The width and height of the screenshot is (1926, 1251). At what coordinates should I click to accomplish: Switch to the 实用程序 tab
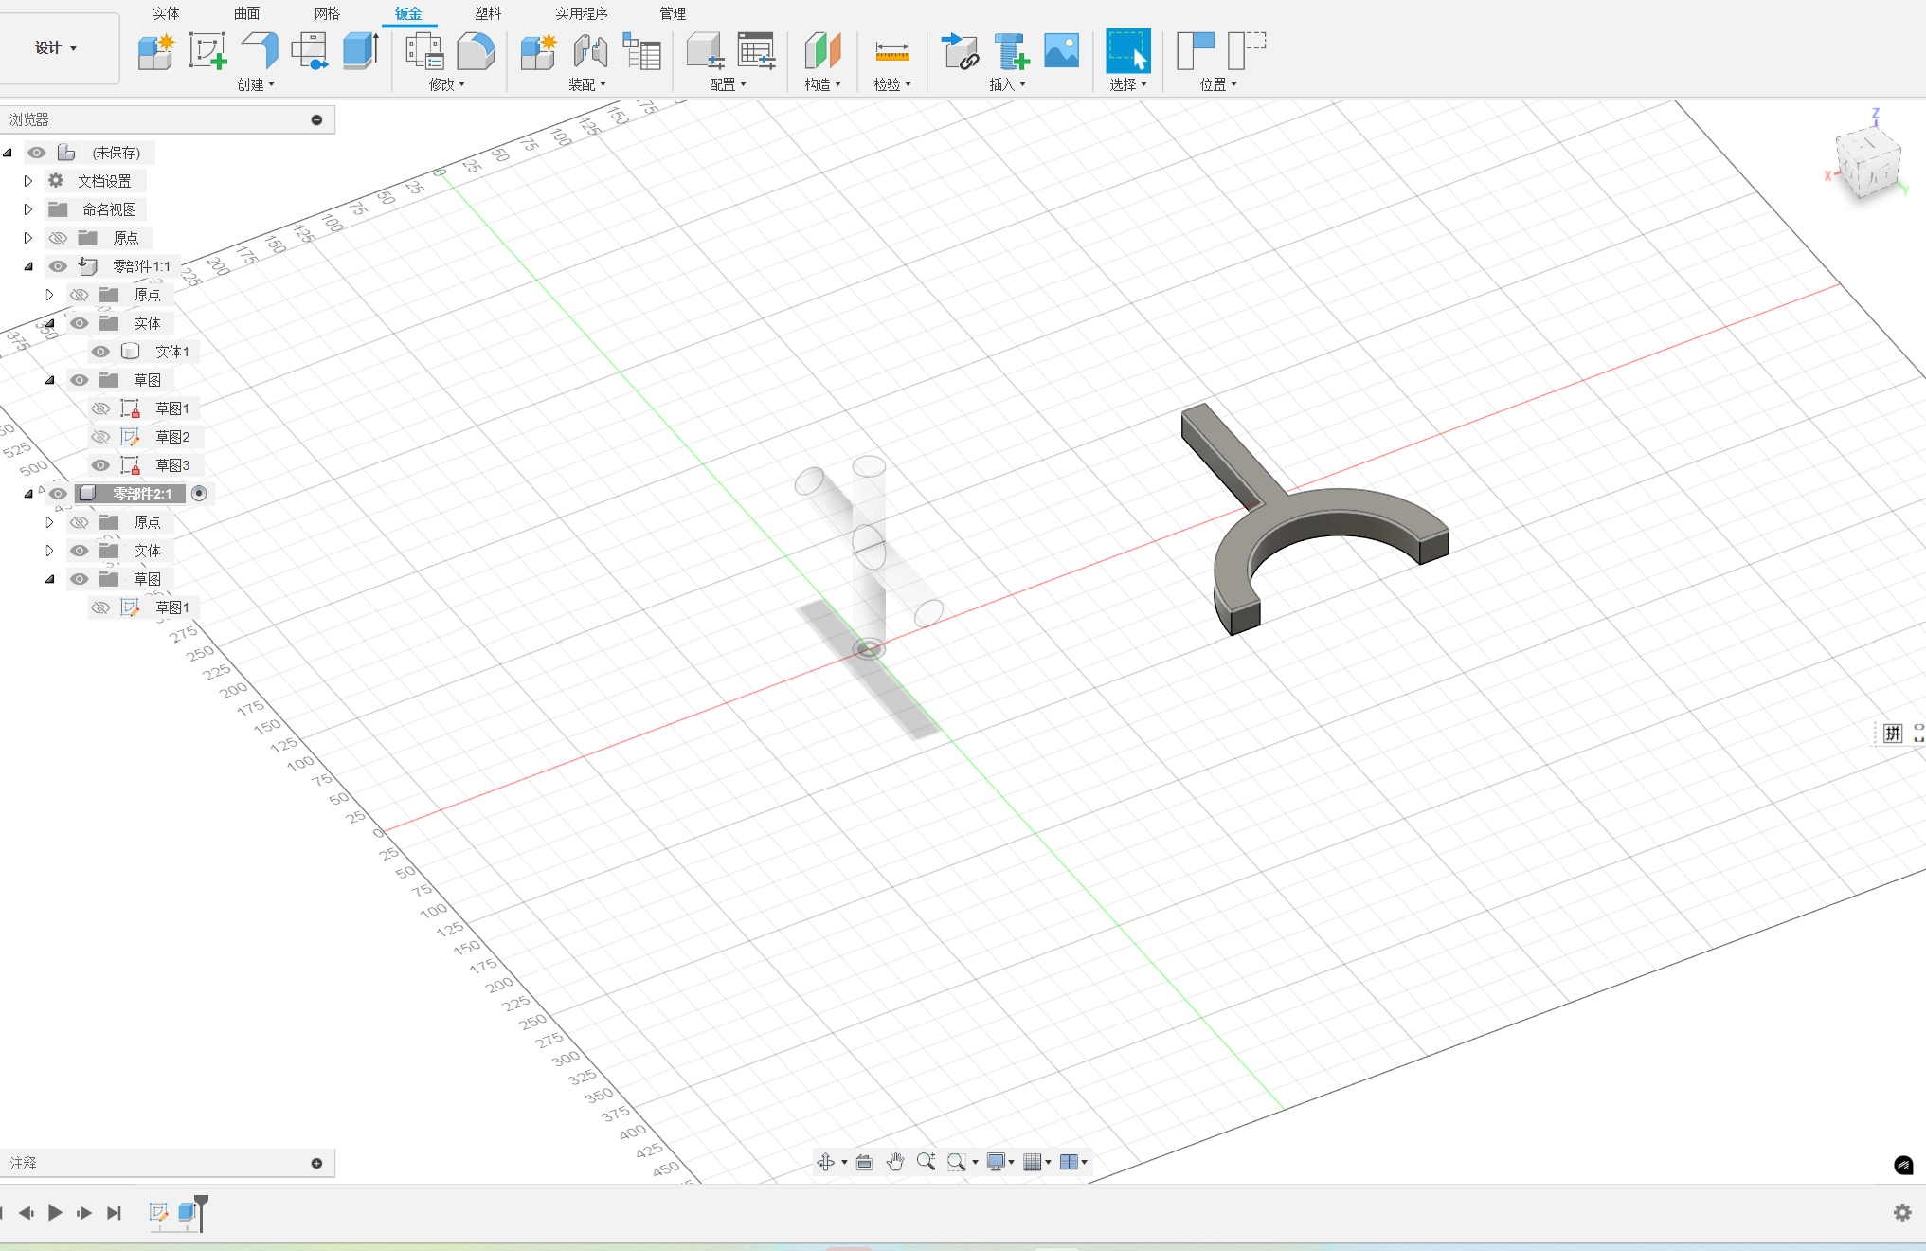[x=582, y=13]
